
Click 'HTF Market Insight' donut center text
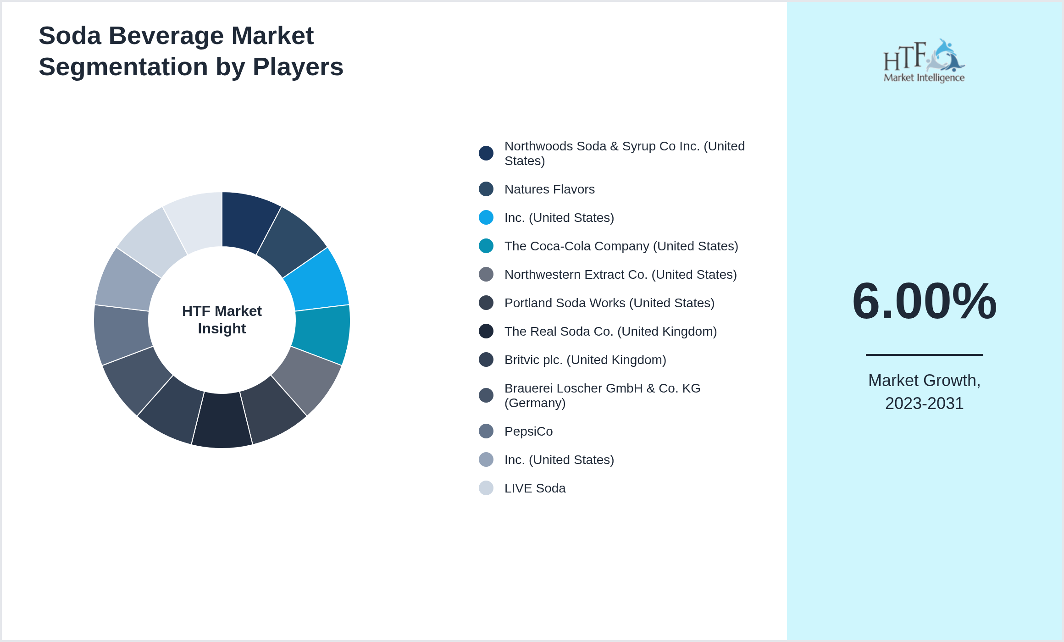click(222, 320)
